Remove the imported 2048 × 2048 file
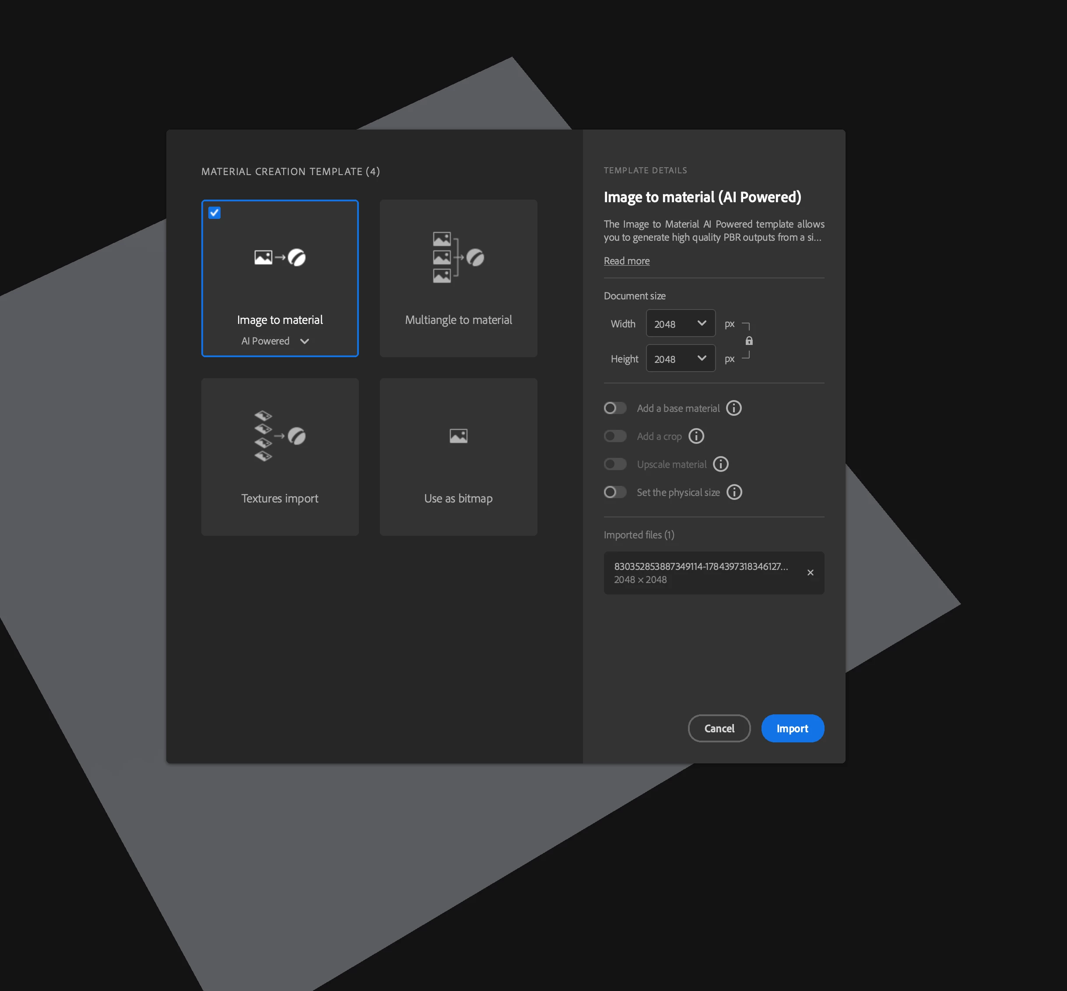1067x991 pixels. [810, 573]
